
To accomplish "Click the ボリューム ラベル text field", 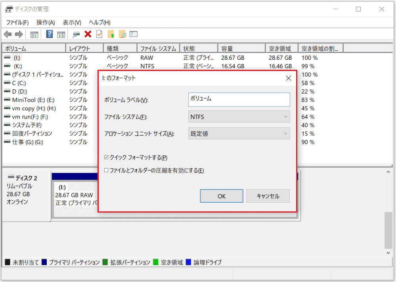I will 239,100.
